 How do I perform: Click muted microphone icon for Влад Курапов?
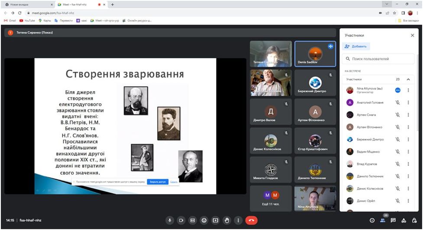pyautogui.click(x=397, y=164)
